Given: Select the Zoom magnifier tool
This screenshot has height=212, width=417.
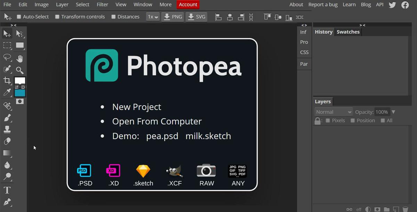Looking at the screenshot, I should click(x=20, y=70).
